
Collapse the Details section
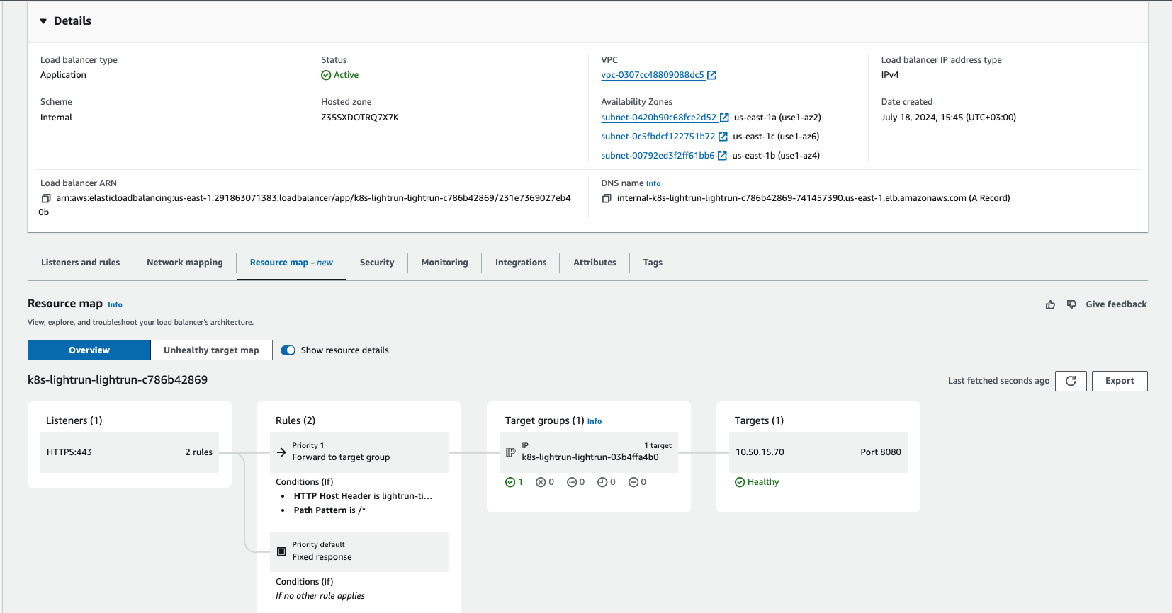click(43, 21)
